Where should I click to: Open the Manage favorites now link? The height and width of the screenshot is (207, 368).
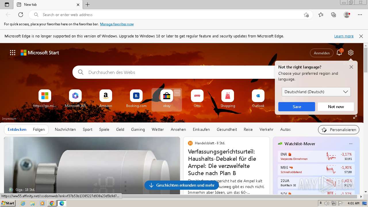point(117,24)
